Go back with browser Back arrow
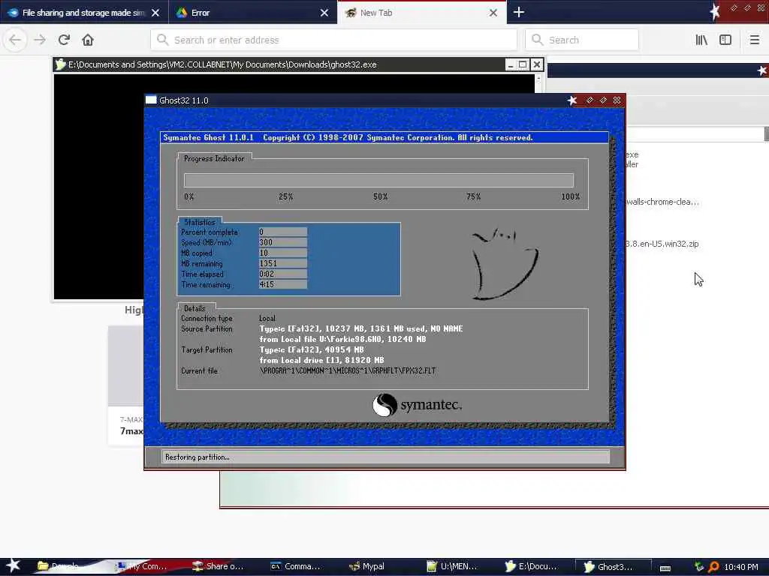Viewport: 769px width, 576px height. click(x=15, y=40)
